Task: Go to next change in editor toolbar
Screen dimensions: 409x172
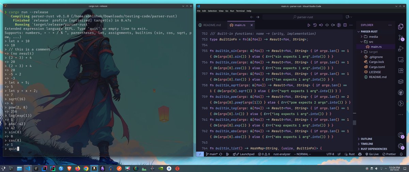Action: point(333,25)
